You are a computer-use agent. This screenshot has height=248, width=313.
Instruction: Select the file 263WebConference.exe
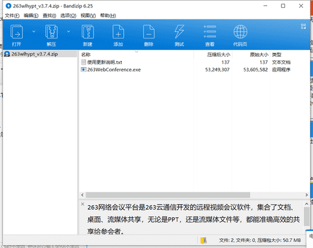click(114, 70)
